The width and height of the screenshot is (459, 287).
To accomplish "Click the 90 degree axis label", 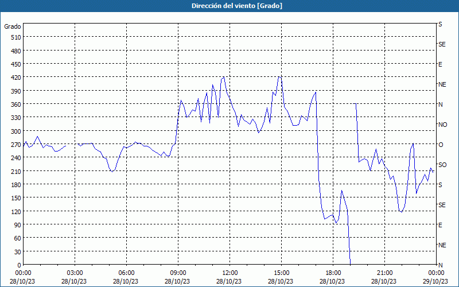I will tap(18, 225).
